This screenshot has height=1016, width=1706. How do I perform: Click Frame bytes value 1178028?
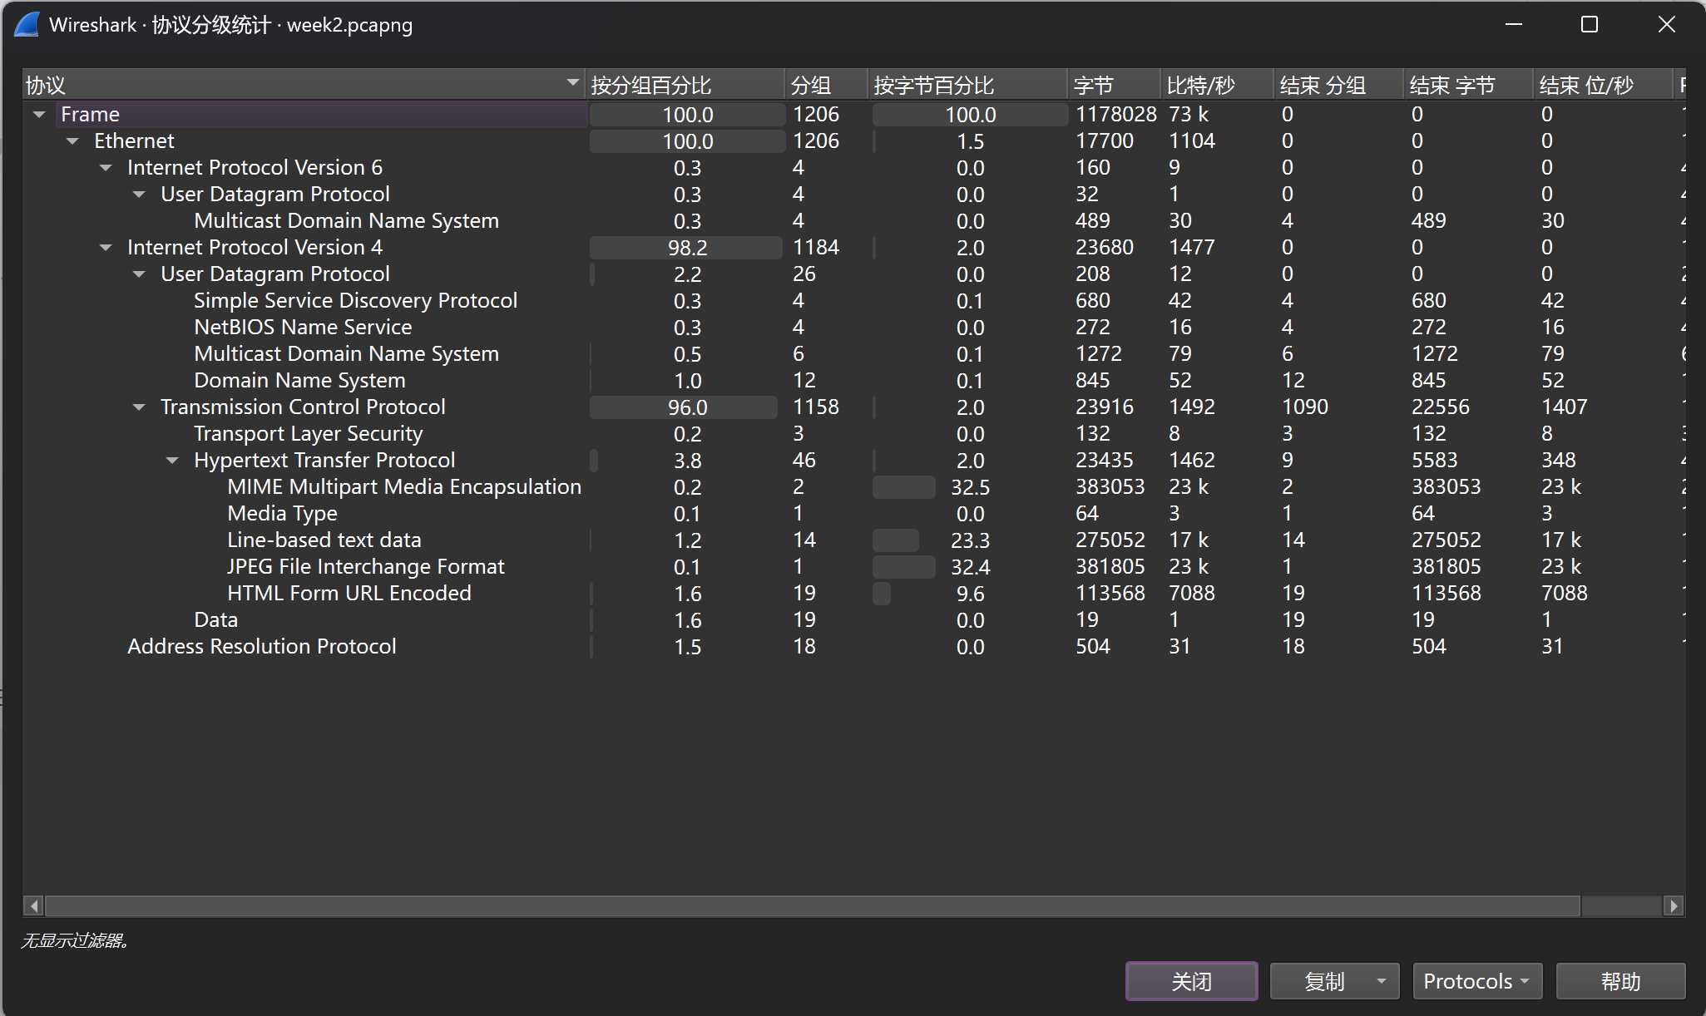(1115, 115)
